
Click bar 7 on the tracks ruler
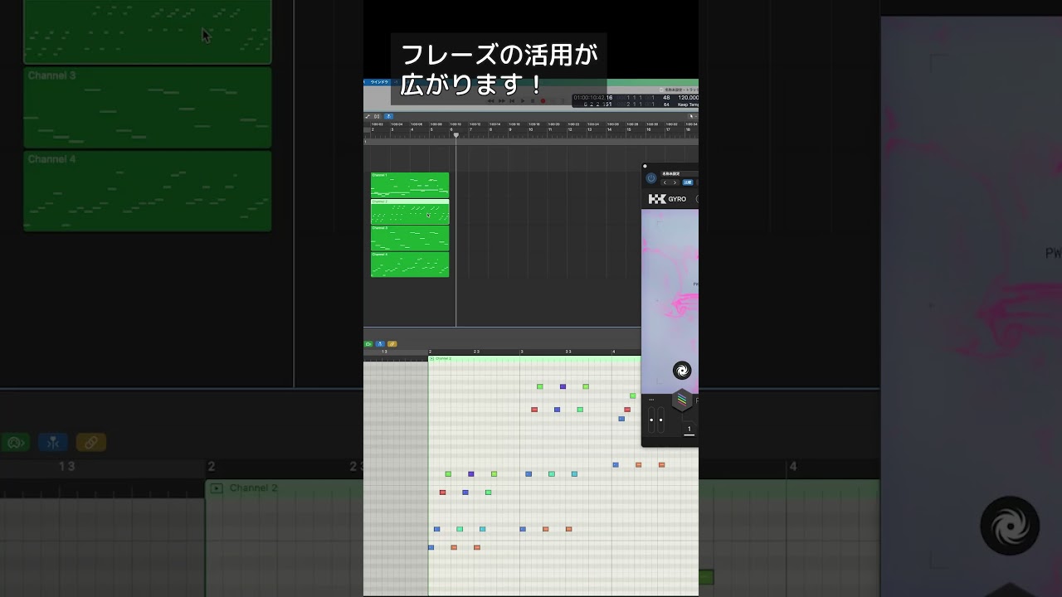coord(471,129)
